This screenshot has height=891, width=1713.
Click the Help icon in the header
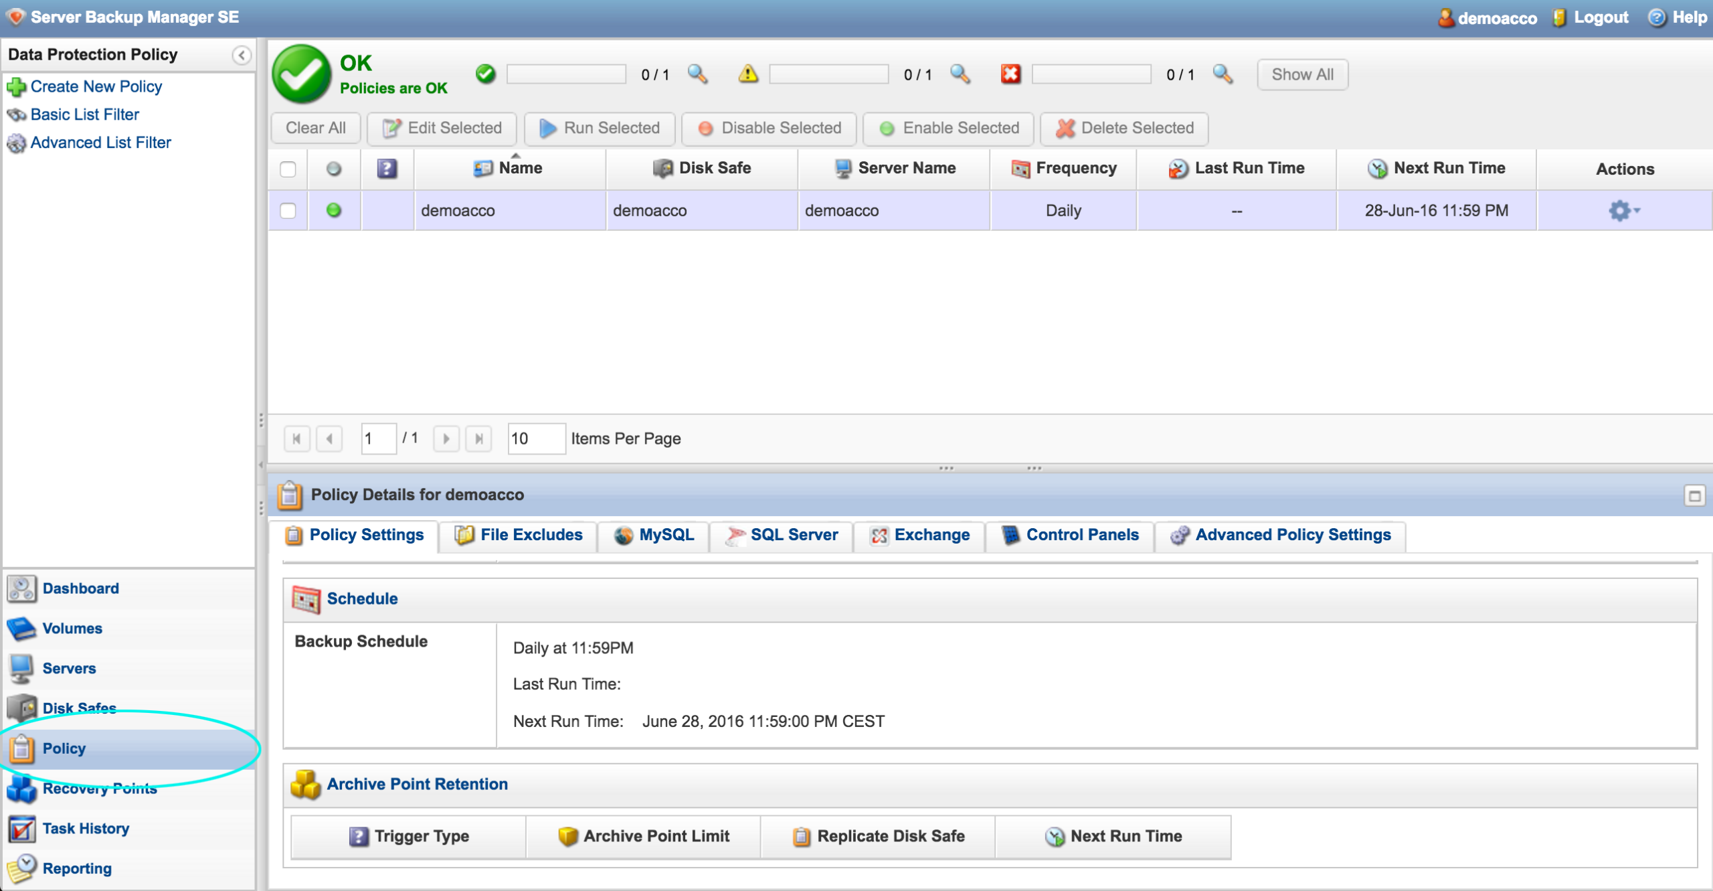1657,17
